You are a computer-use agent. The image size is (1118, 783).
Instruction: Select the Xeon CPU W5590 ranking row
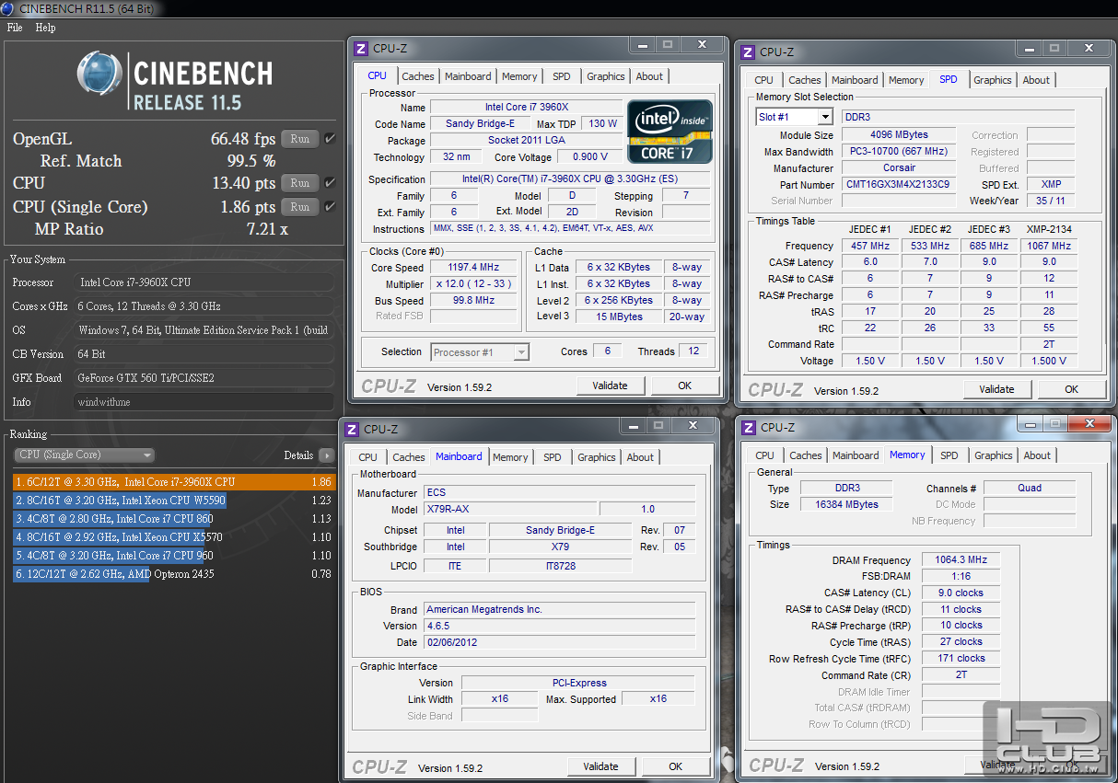(174, 501)
